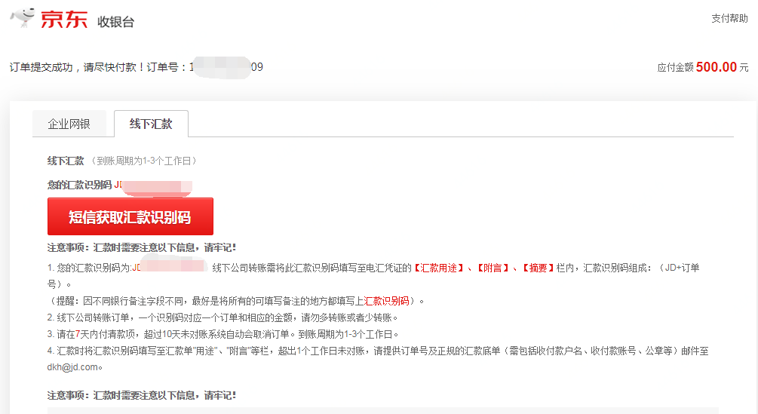The width and height of the screenshot is (758, 414).
Task: Click the first 注意事项 heading below the button
Action: coord(142,248)
